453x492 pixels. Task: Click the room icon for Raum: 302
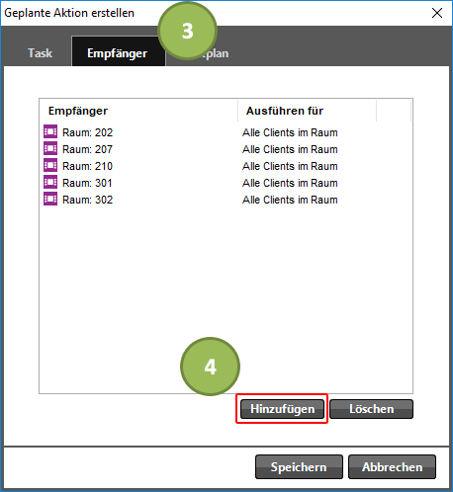50,199
